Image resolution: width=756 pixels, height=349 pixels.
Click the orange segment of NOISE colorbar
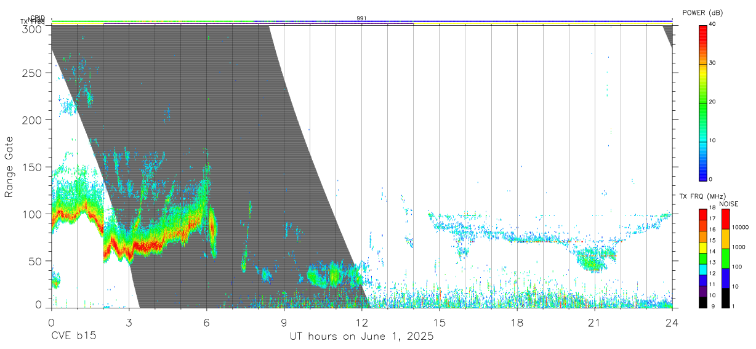[x=725, y=239]
